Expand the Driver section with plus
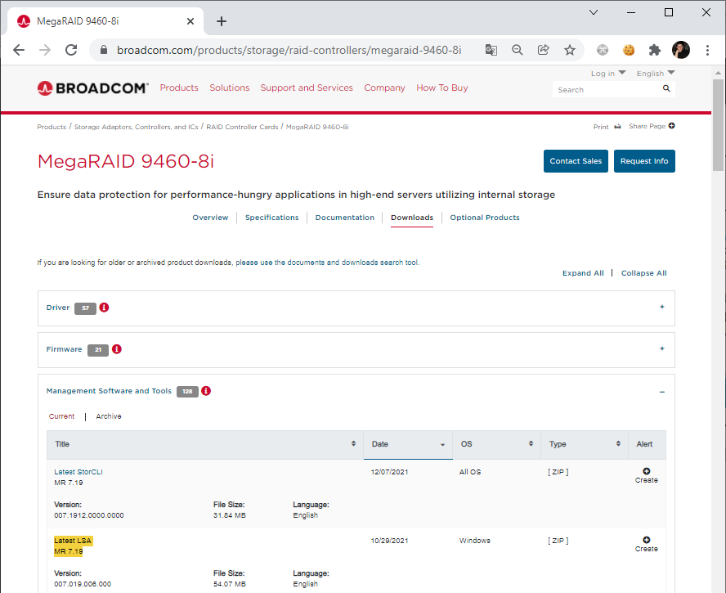 (662, 307)
